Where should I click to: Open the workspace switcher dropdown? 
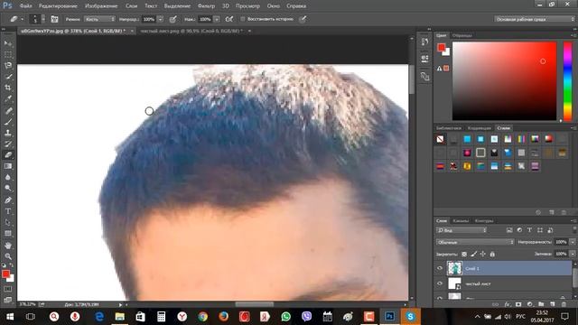(534, 19)
